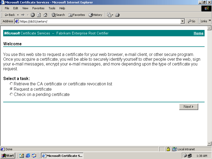
Task: Expand the Mail toolbar dropdown arrow
Action: (x=113, y=15)
